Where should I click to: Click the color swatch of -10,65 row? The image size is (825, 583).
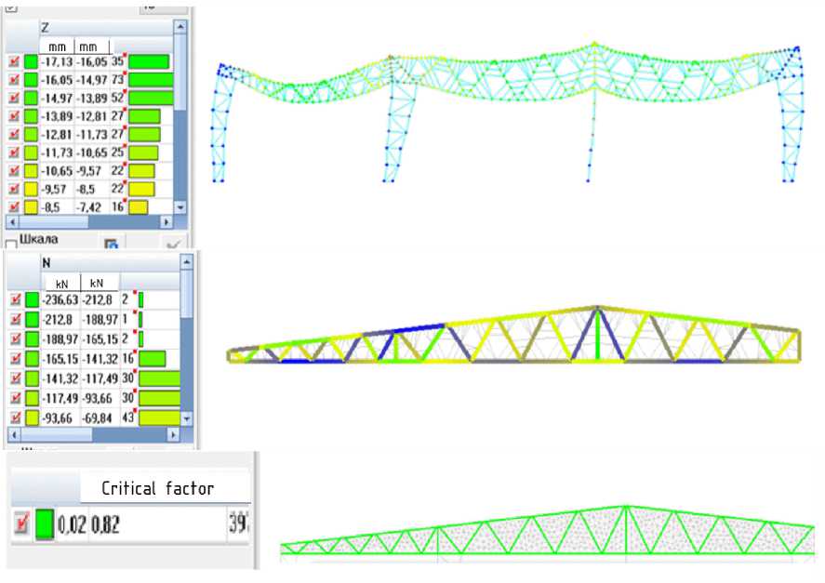(x=31, y=170)
